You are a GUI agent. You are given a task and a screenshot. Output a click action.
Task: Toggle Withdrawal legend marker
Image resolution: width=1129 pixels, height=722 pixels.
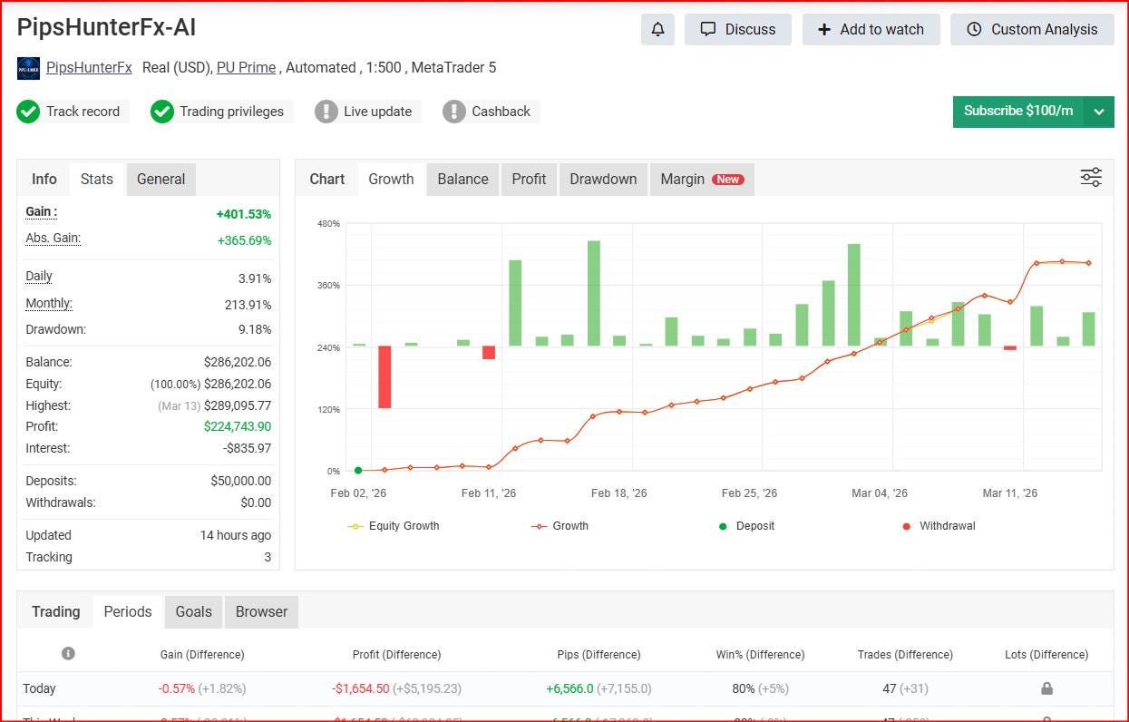(939, 526)
